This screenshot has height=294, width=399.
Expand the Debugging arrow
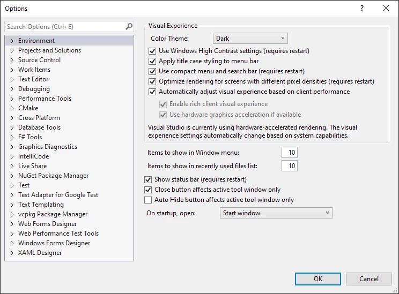pos(12,89)
